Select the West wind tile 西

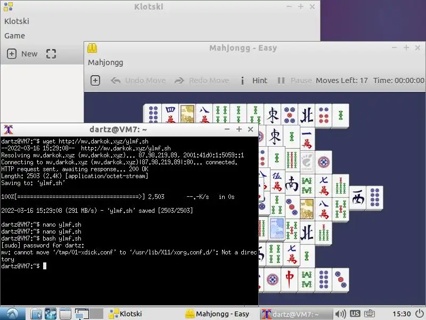click(x=357, y=198)
